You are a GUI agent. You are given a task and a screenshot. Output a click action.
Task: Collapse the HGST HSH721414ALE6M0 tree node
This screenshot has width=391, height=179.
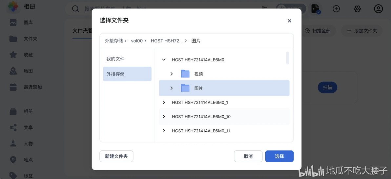click(x=164, y=59)
